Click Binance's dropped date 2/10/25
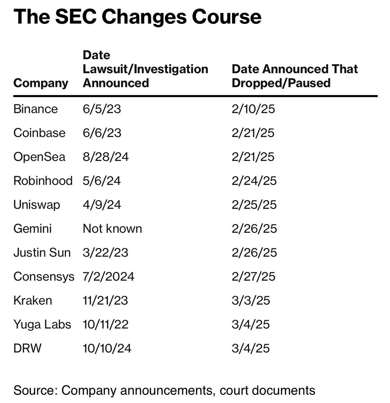 click(x=253, y=109)
